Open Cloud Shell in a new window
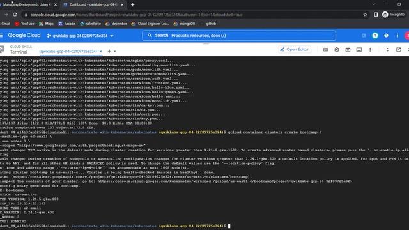The image size is (409, 230). 398,50
